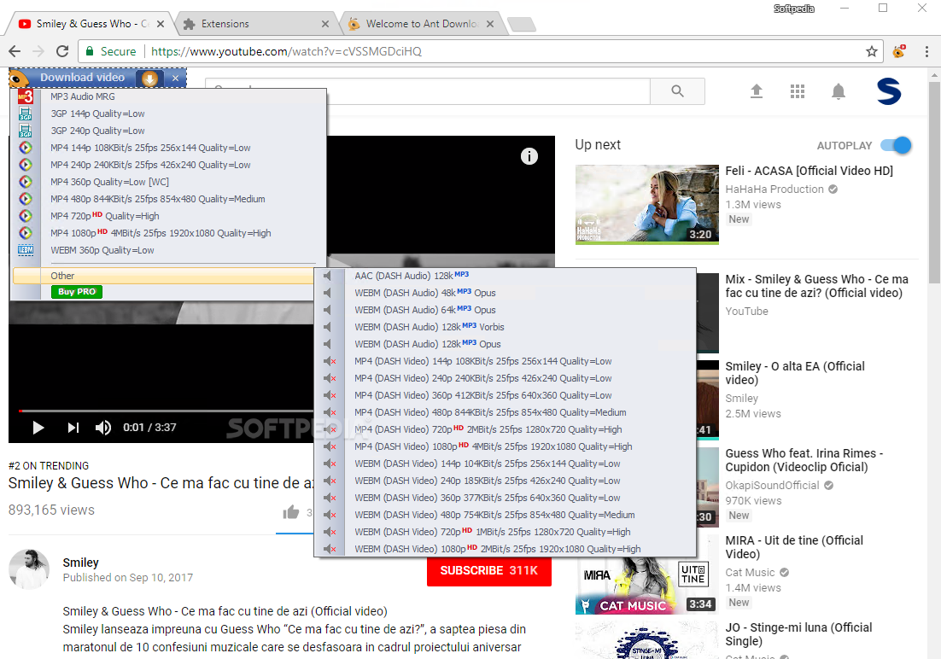Click the Ant Download Manager extension icon
Viewport: 941px width, 659px height.
pyautogui.click(x=898, y=51)
